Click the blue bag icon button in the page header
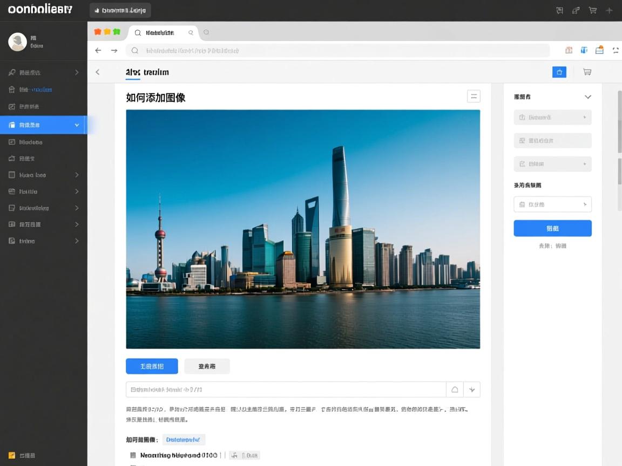The width and height of the screenshot is (622, 466). point(559,72)
